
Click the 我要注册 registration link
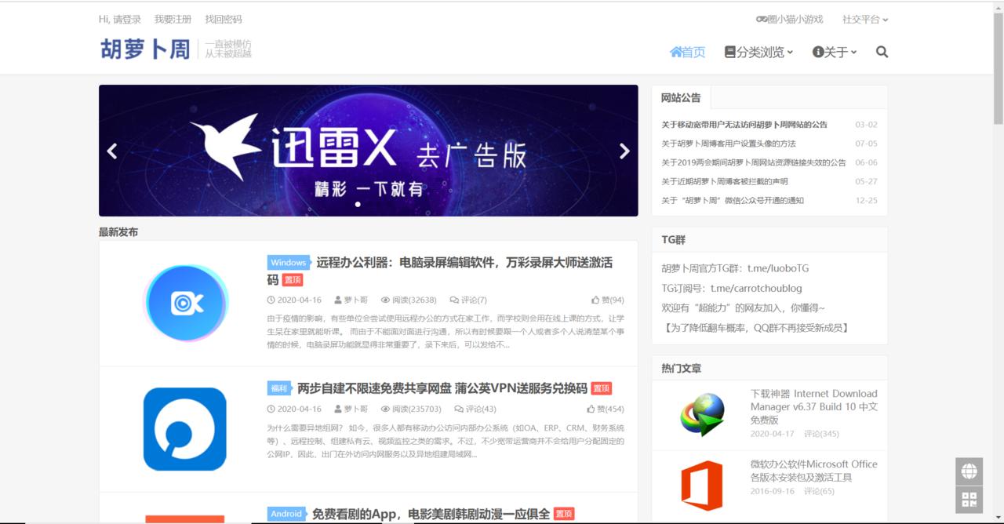click(x=172, y=19)
